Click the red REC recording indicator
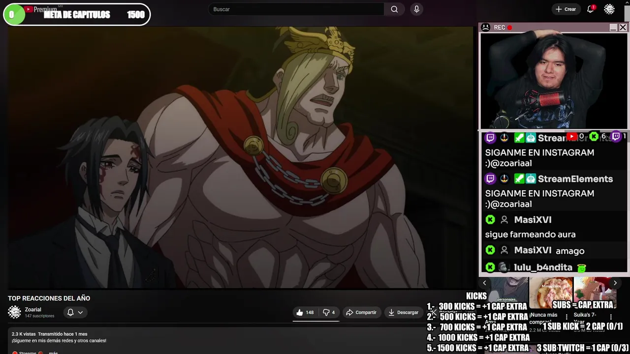The height and width of the screenshot is (354, 630). (509, 28)
